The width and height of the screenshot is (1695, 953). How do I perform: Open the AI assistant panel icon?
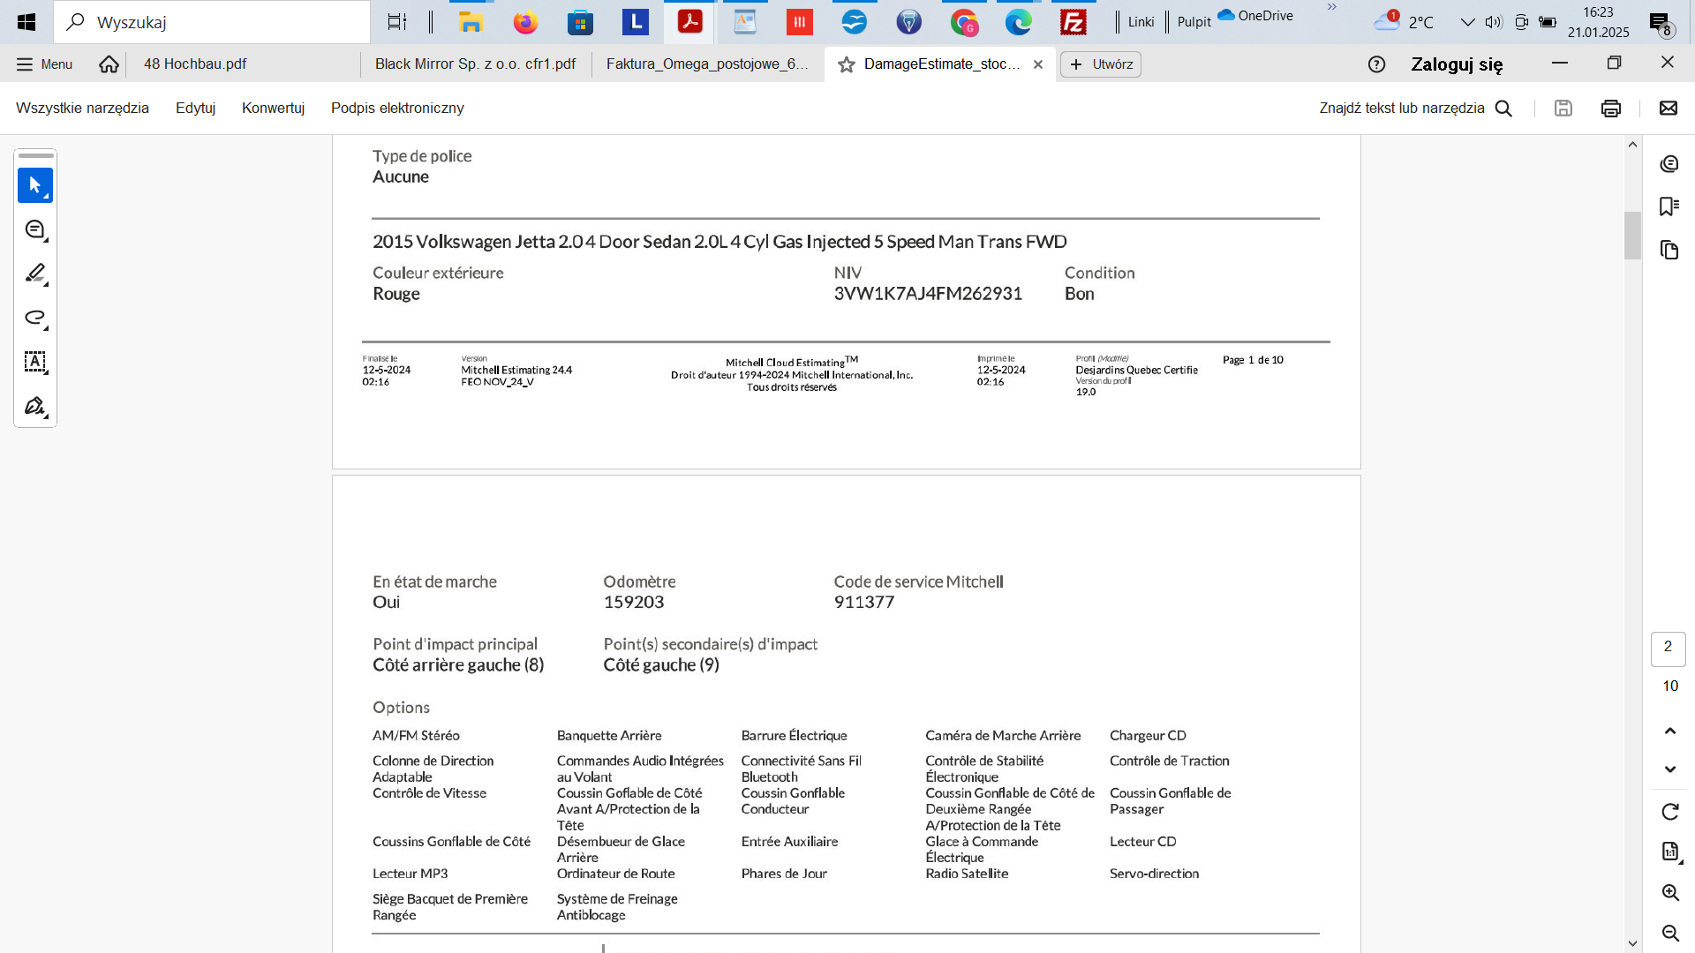point(1669,164)
